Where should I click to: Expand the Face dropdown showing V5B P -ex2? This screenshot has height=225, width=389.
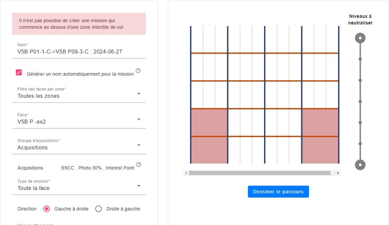pos(79,119)
